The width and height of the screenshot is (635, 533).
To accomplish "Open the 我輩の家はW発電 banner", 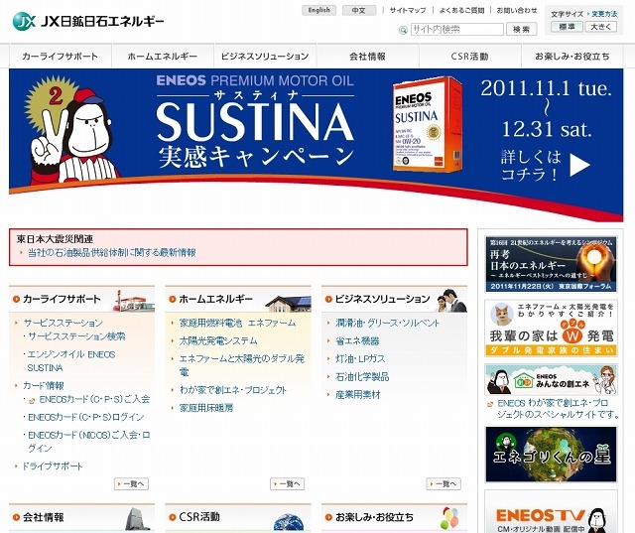I will click(x=552, y=329).
